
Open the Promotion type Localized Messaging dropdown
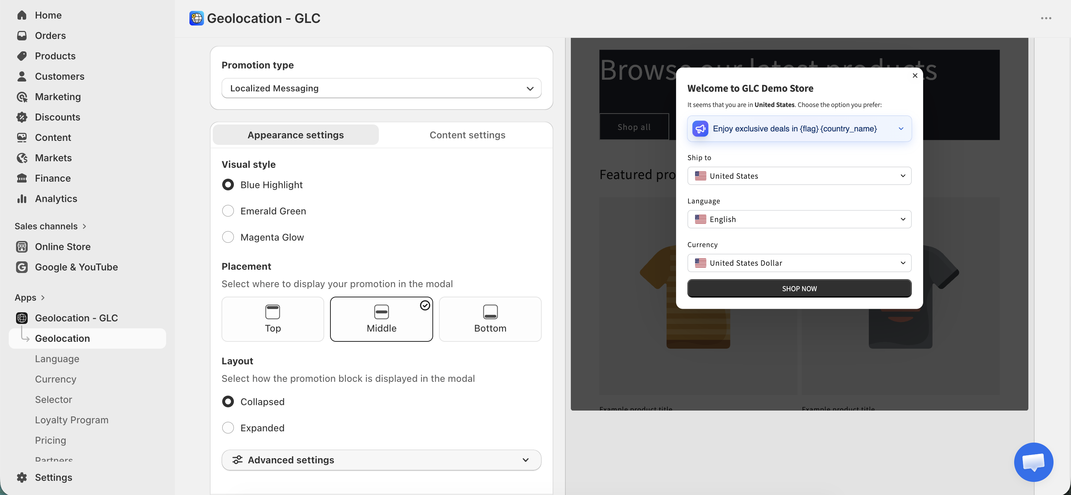point(381,88)
